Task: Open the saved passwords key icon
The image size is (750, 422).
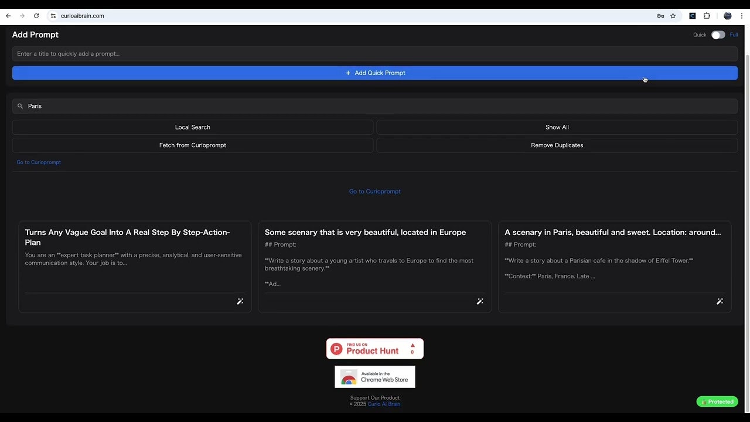Action: click(x=660, y=16)
